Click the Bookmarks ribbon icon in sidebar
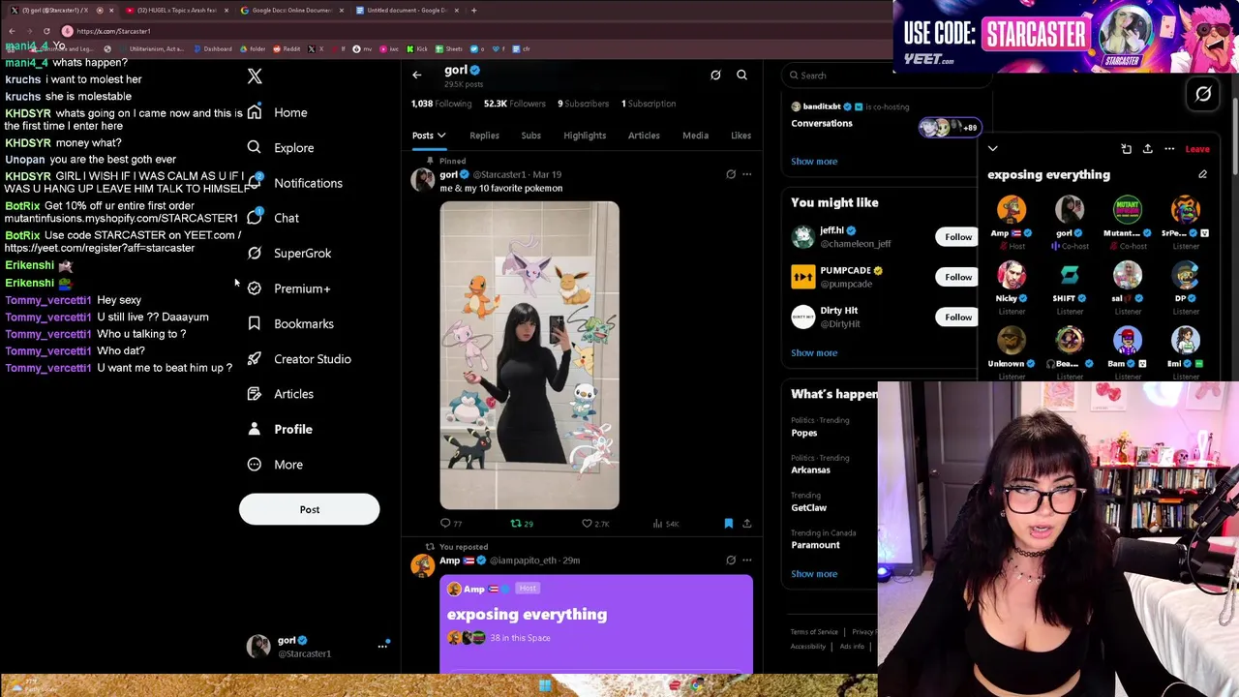This screenshot has width=1239, height=697. [x=254, y=323]
